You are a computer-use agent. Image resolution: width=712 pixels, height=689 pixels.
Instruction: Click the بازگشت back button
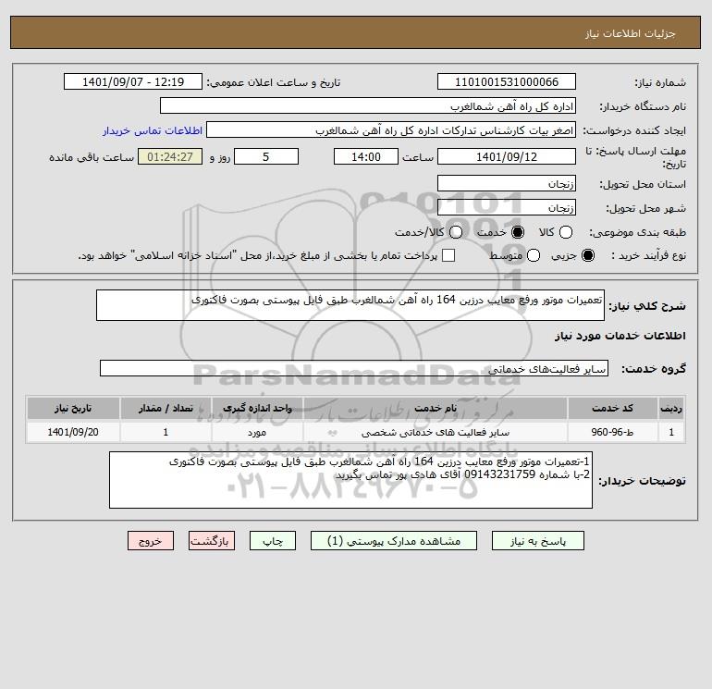pyautogui.click(x=212, y=541)
